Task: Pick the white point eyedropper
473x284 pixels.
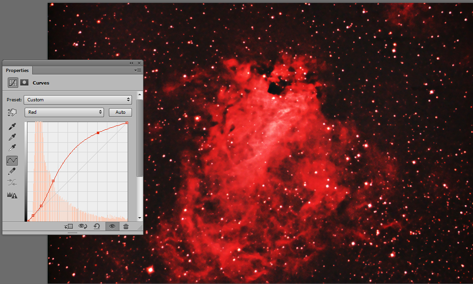Action: [12, 148]
